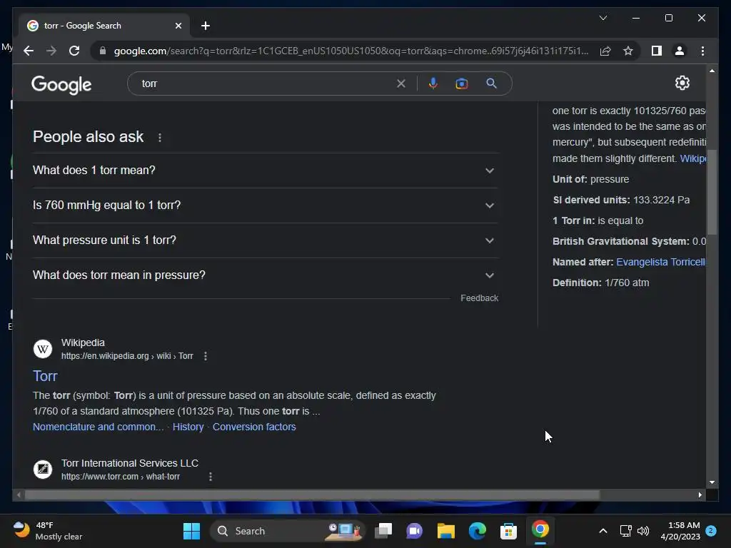
Task: Open the Wikipedia link in knowledge panel
Action: pyautogui.click(x=692, y=158)
